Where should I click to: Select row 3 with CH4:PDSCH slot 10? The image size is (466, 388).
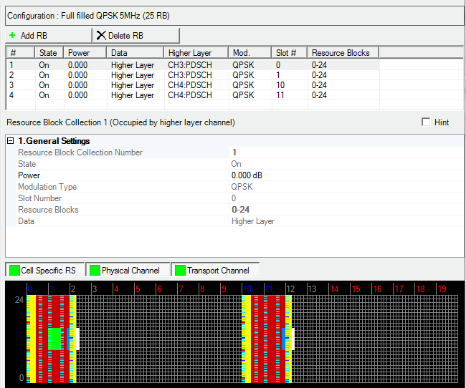pos(143,85)
